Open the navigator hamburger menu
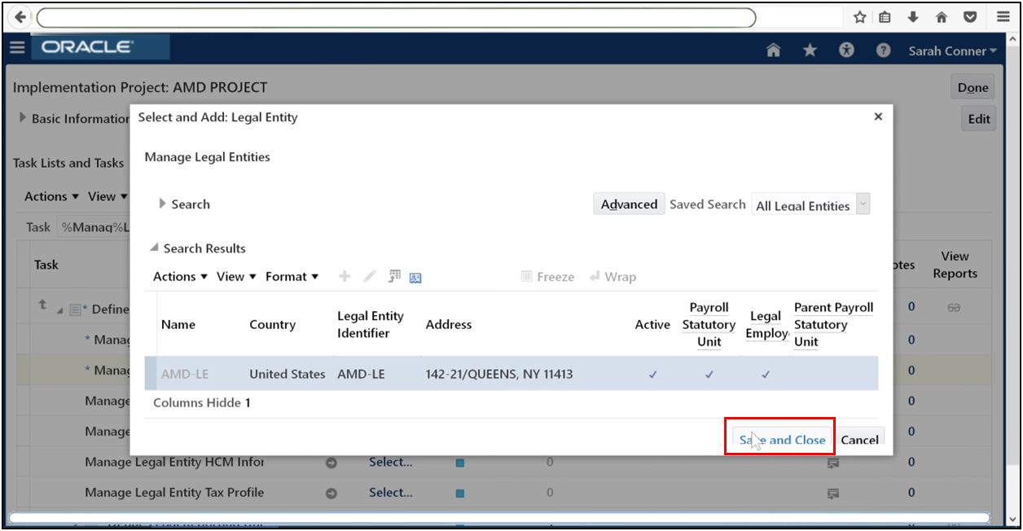1023x531 pixels. [17, 47]
